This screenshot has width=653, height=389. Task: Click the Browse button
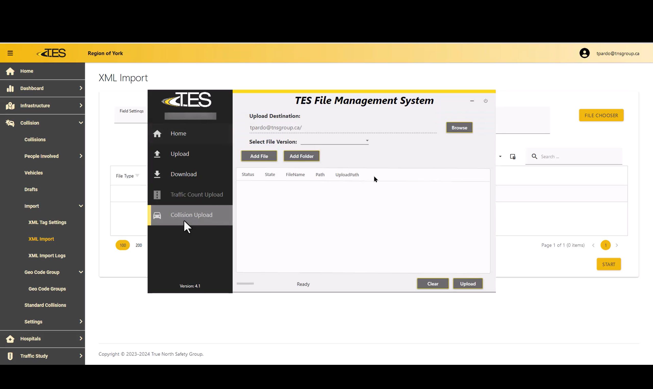(459, 128)
